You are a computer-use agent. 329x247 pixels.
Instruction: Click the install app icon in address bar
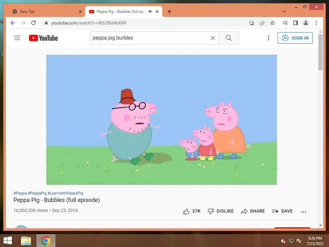252,23
